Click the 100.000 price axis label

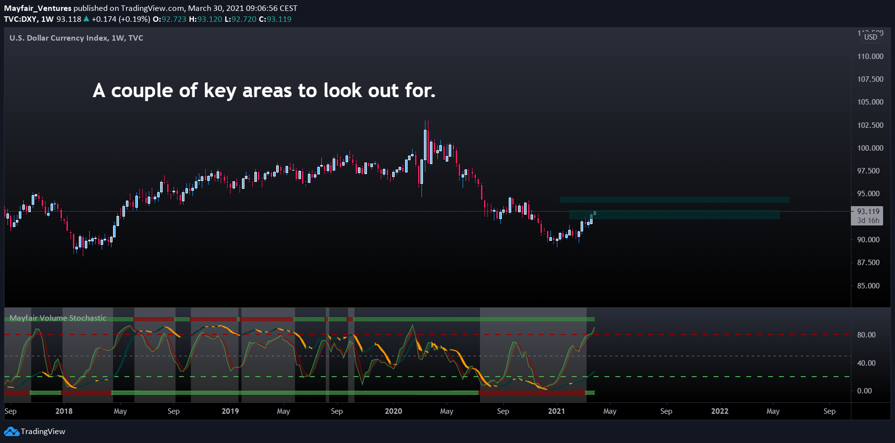click(870, 148)
